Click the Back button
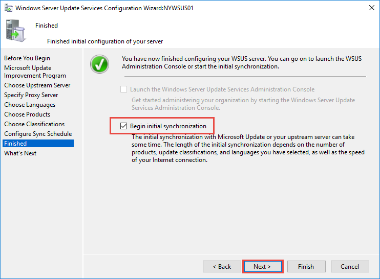Image resolution: width=380 pixels, height=279 pixels. click(x=222, y=266)
